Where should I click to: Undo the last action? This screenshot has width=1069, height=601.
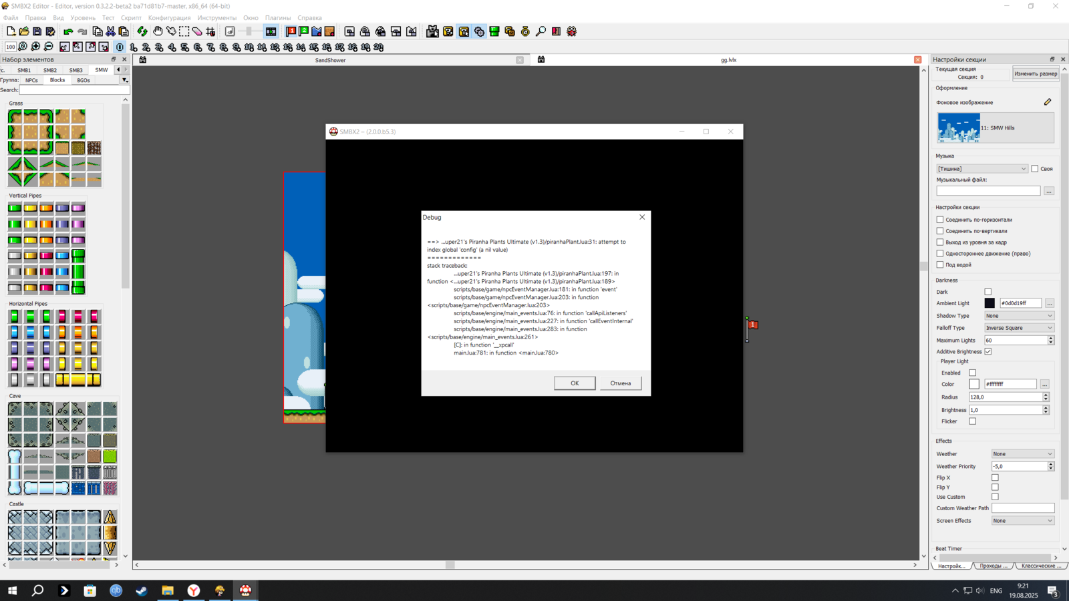click(x=68, y=31)
